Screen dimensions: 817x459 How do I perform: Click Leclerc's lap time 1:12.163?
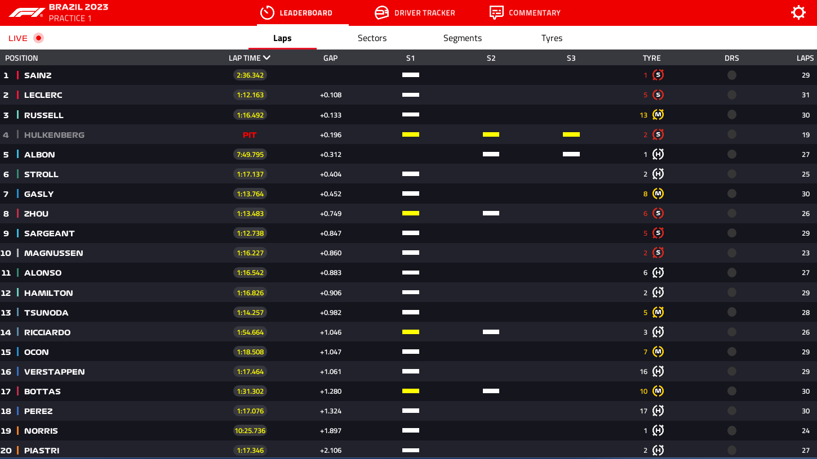tap(250, 95)
